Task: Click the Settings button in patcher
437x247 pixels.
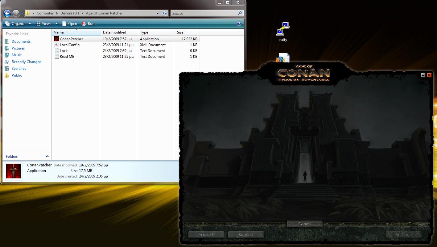Action: tap(404, 235)
